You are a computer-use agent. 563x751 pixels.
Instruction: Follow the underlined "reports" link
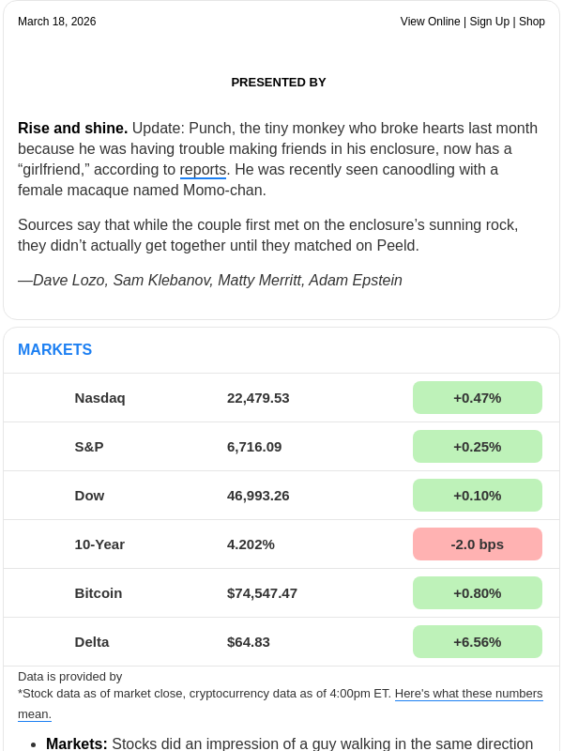(x=203, y=170)
